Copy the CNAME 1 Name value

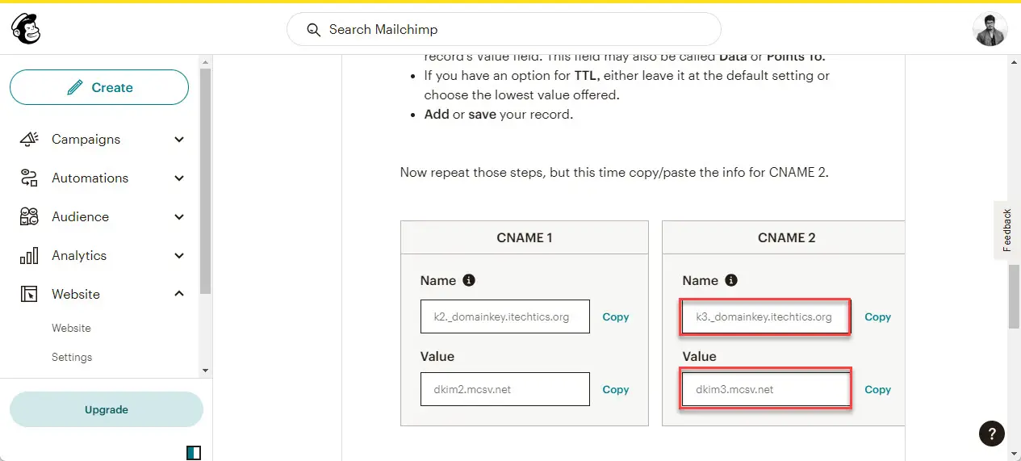tap(615, 317)
